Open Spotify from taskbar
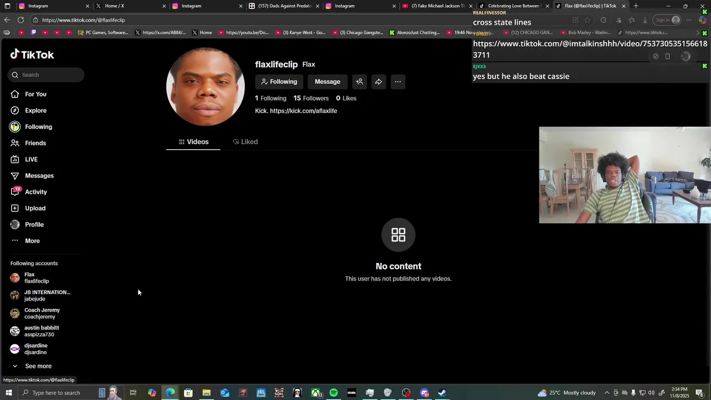The height and width of the screenshot is (400, 711). (333, 393)
